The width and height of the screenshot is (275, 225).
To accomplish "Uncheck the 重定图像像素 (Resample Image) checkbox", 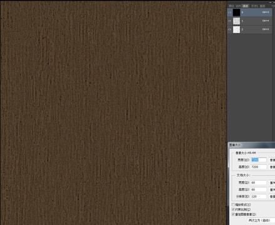I will [x=234, y=214].
